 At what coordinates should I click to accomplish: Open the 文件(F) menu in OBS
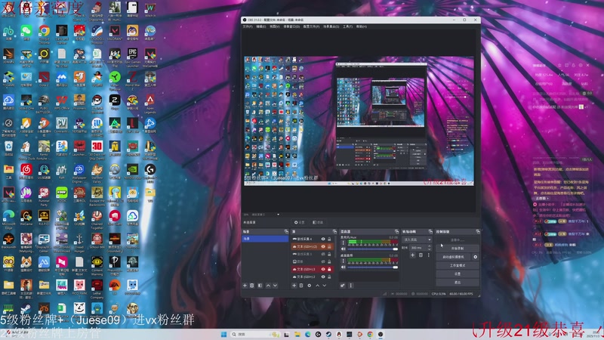[248, 26]
